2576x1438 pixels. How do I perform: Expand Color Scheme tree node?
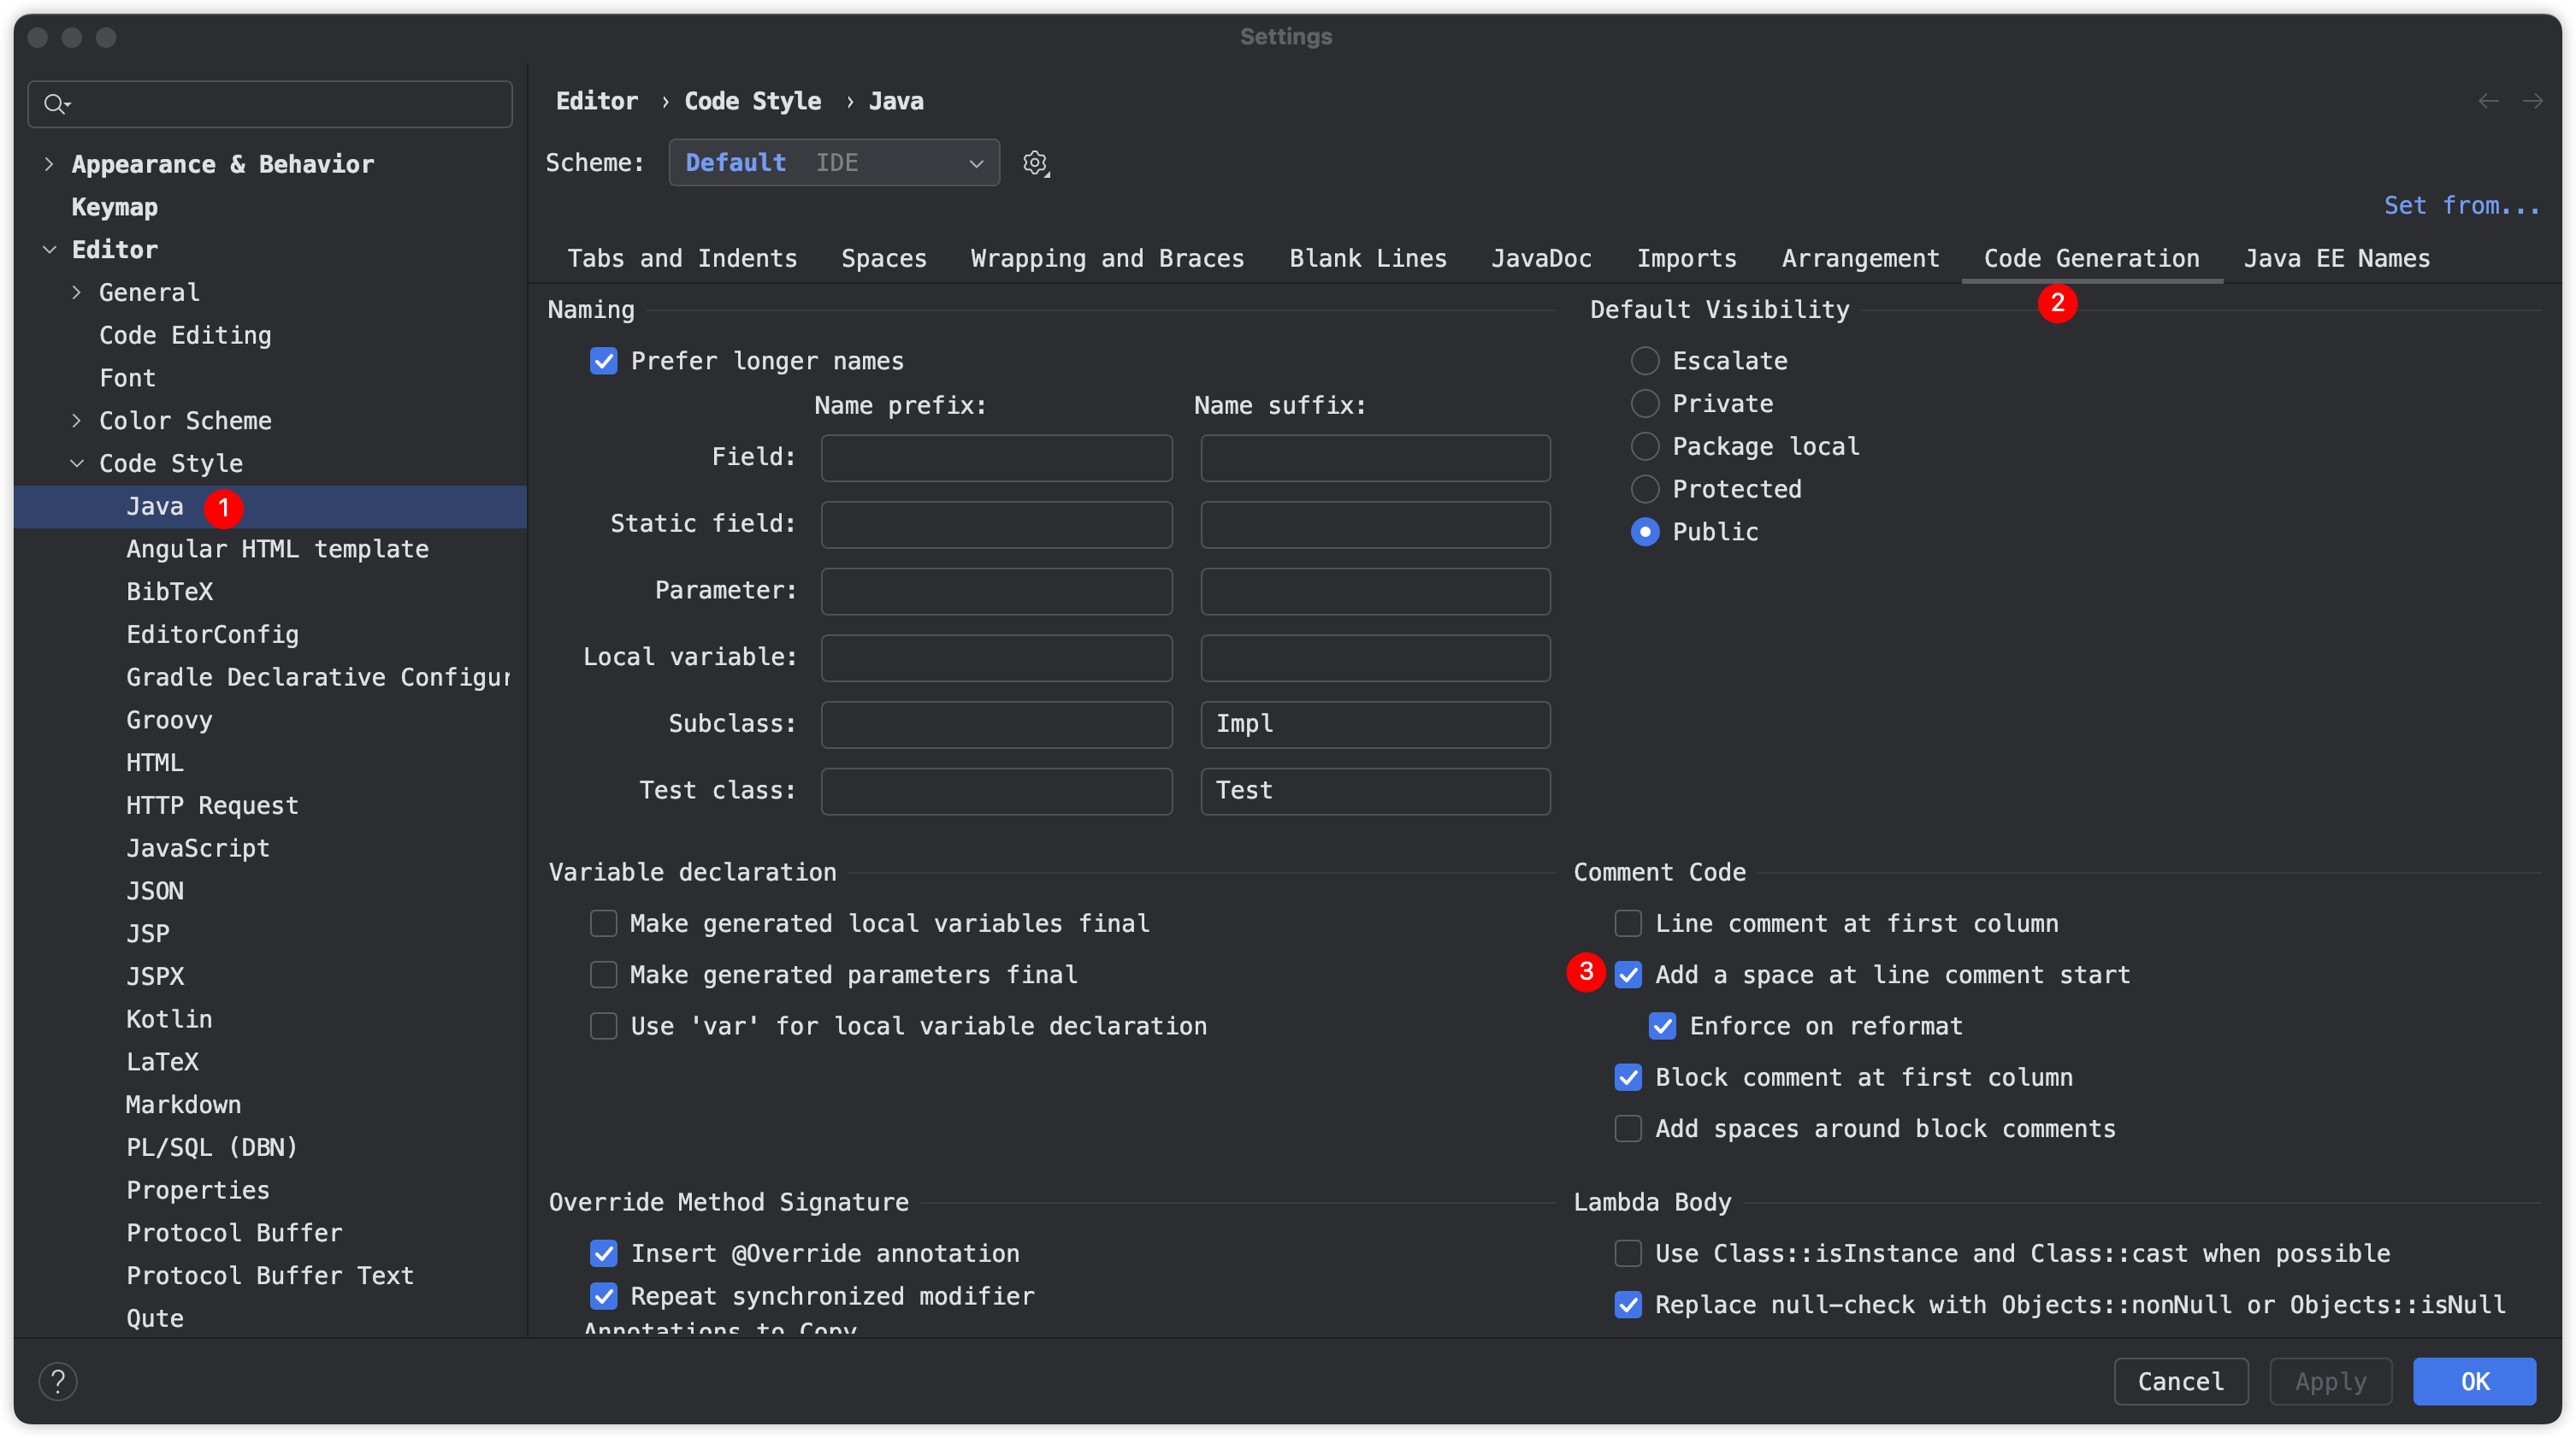tap(77, 421)
